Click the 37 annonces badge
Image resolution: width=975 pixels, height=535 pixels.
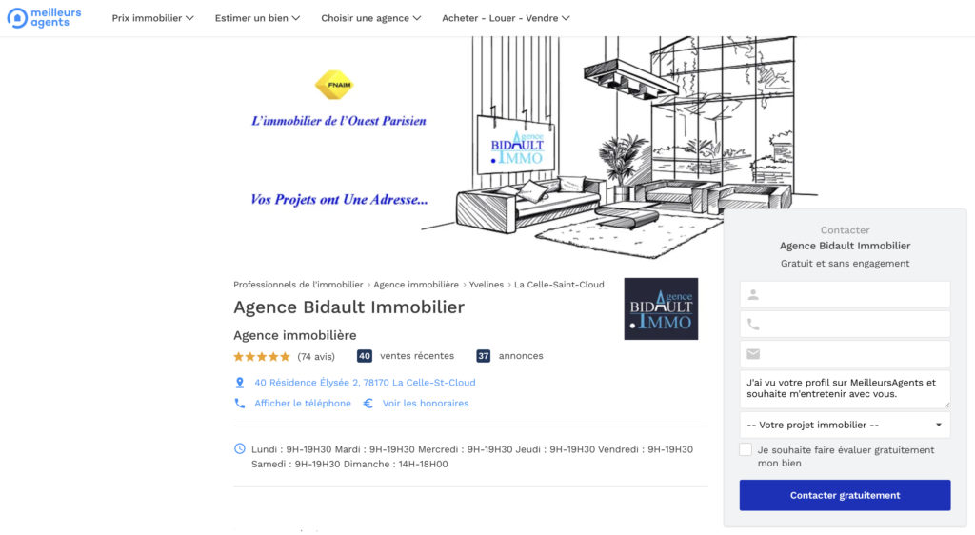click(x=483, y=356)
